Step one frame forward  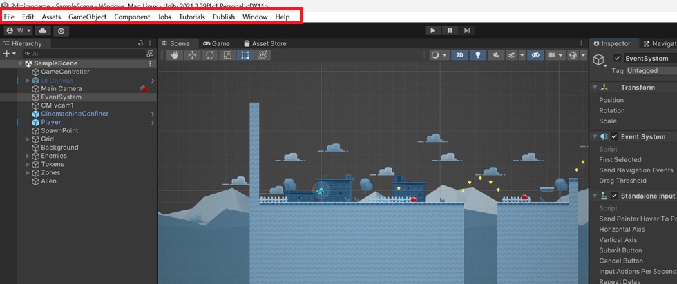[x=467, y=30]
